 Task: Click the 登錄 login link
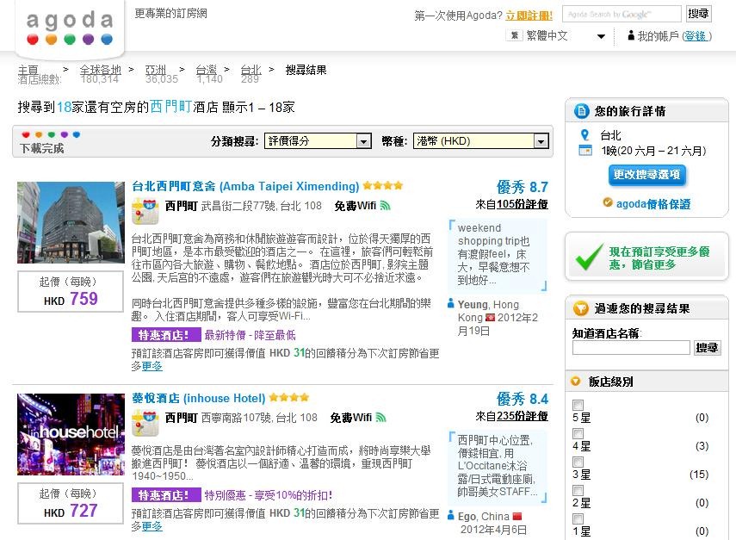tap(696, 35)
